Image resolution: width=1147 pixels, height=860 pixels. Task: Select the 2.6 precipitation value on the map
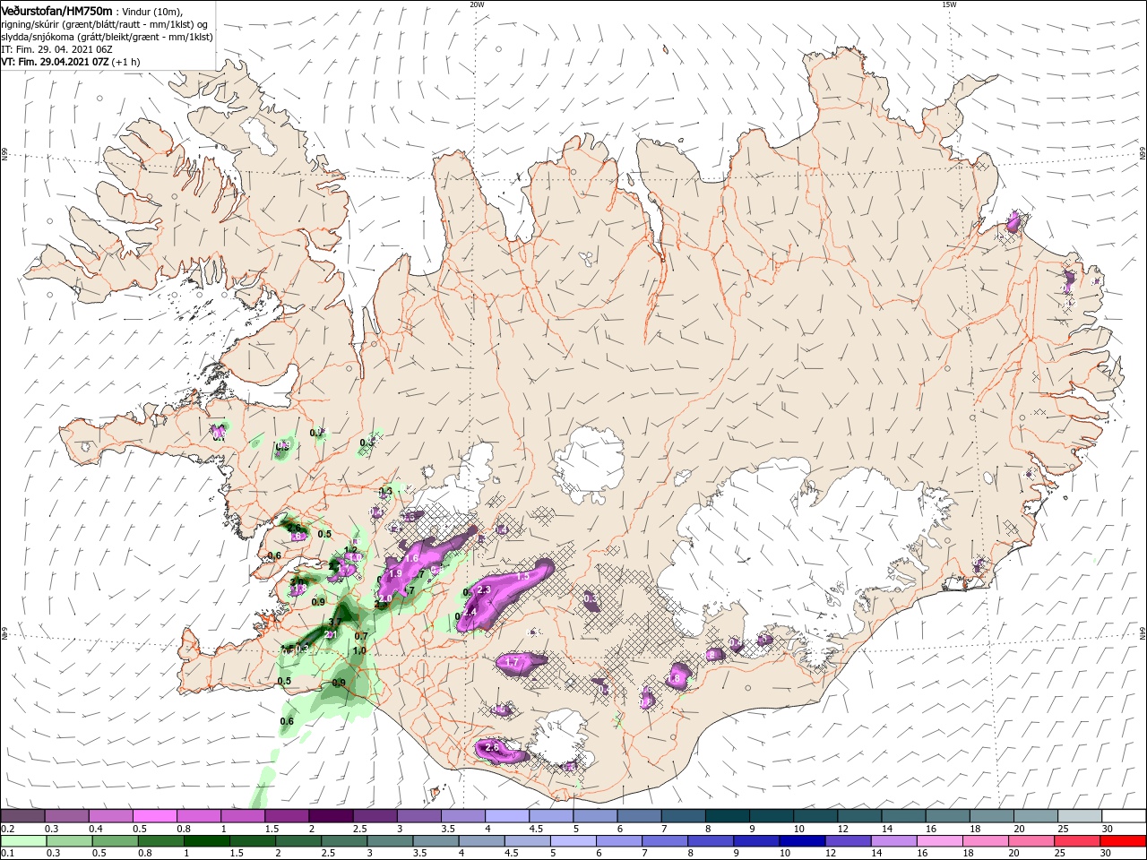click(491, 747)
